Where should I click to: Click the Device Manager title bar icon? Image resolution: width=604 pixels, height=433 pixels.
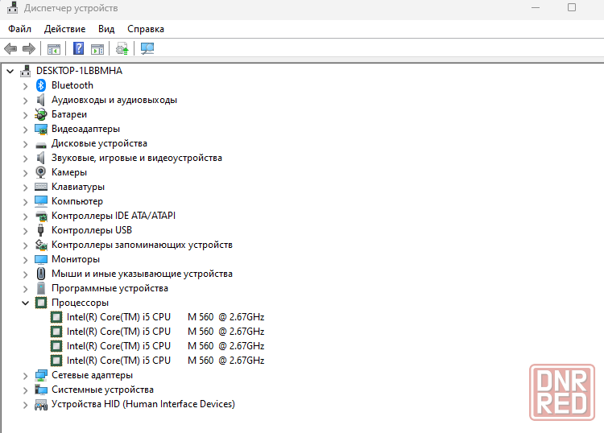click(12, 8)
